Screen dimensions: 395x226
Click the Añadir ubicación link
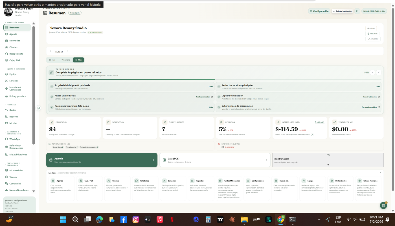click(x=371, y=97)
